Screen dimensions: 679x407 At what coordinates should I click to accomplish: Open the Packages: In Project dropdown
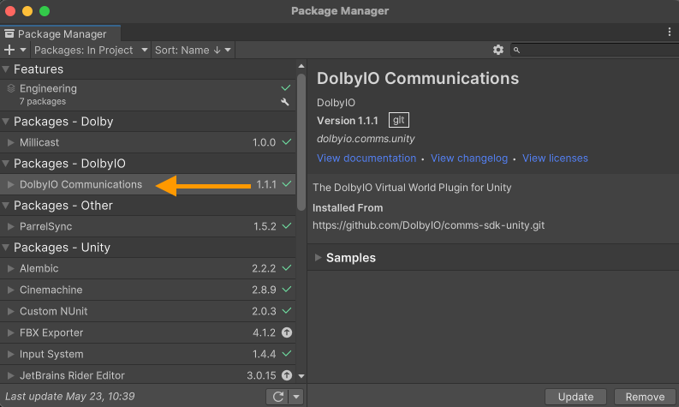(x=91, y=51)
